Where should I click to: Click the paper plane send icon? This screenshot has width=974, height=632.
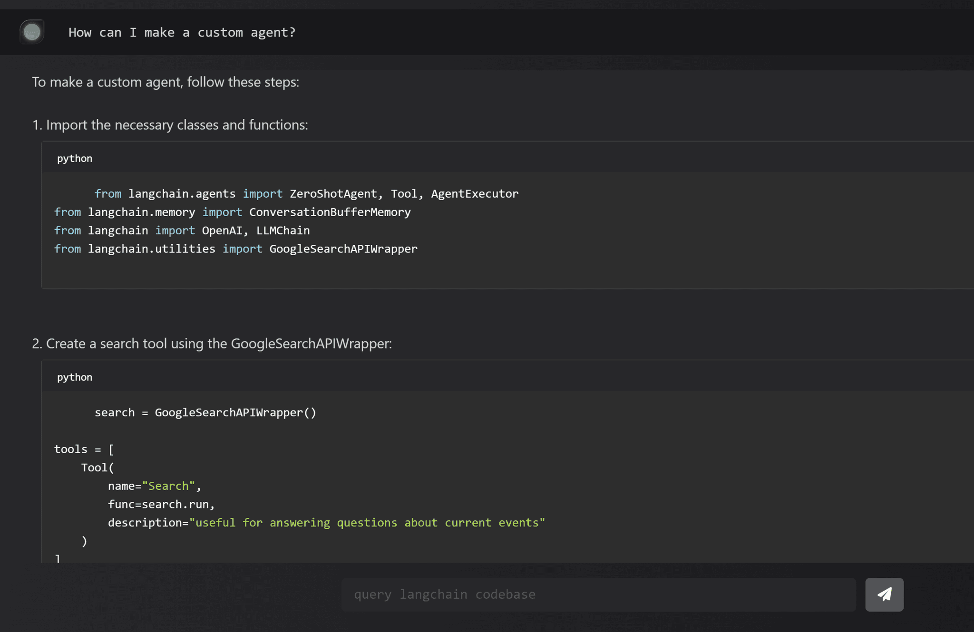click(x=884, y=594)
